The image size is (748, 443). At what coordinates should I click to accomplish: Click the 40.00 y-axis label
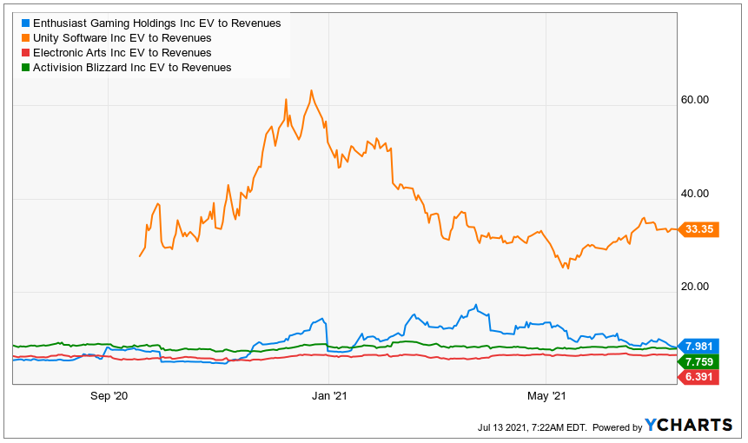coord(695,193)
